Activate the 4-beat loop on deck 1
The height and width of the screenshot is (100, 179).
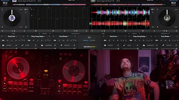(x=13, y=31)
